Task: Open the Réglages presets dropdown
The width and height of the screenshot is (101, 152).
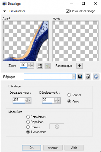Action: 74,77
